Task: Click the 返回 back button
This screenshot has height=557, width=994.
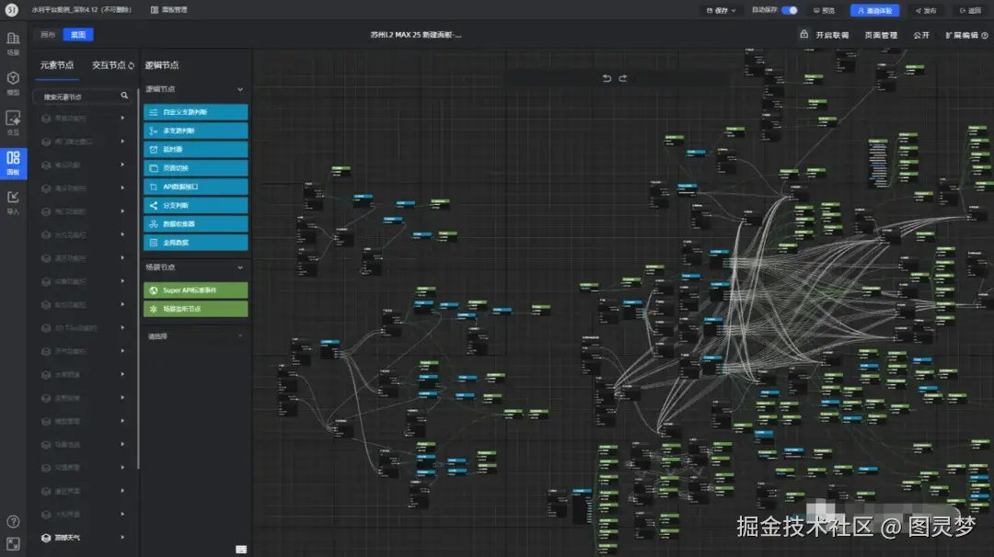Action: click(x=971, y=10)
